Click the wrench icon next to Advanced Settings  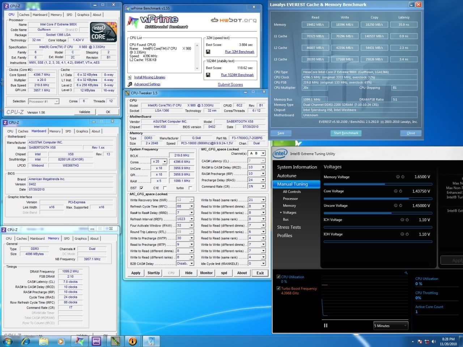point(129,84)
